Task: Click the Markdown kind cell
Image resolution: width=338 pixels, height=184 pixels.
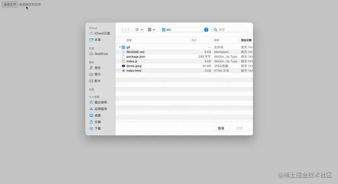Action: pyautogui.click(x=221, y=52)
